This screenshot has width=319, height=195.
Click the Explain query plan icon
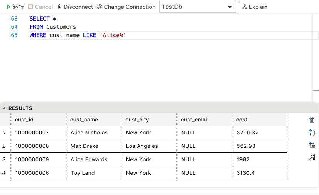click(x=244, y=7)
